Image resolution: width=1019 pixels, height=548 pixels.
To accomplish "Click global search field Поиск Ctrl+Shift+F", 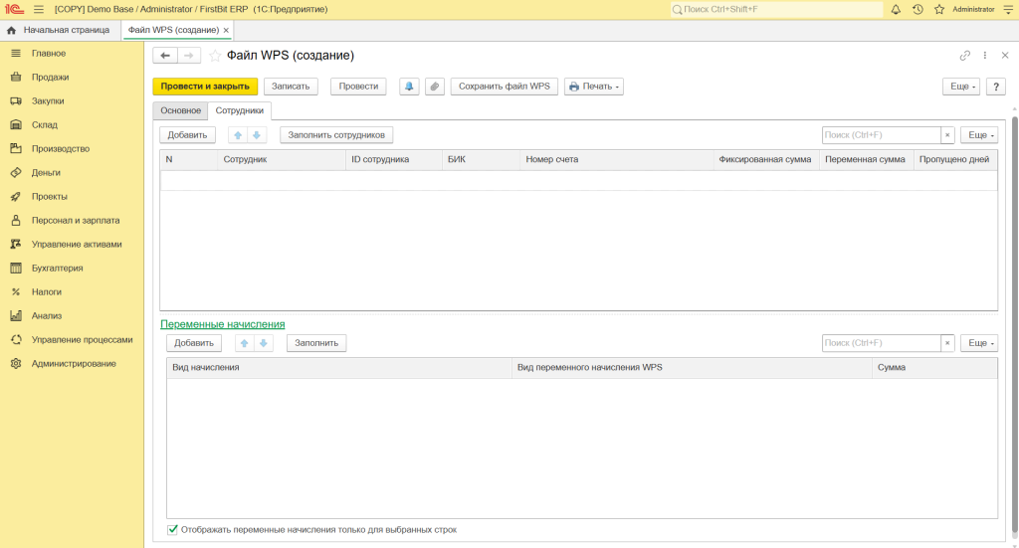I will (x=776, y=9).
